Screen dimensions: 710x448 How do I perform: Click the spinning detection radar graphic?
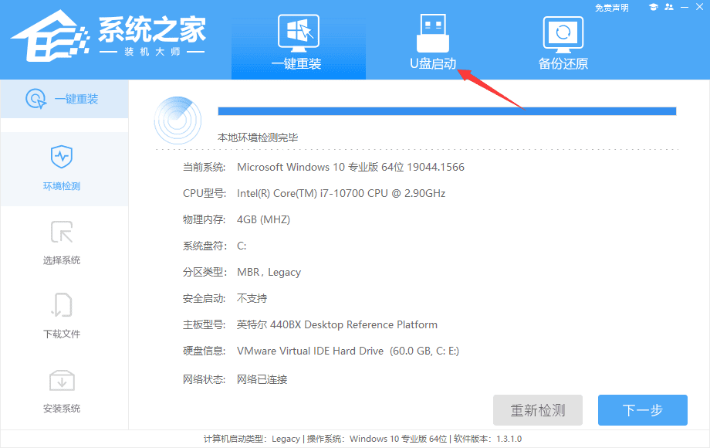click(x=177, y=120)
